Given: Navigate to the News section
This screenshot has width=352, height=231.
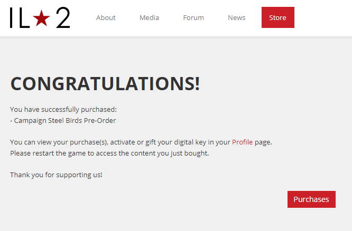Looking at the screenshot, I should pyautogui.click(x=236, y=17).
